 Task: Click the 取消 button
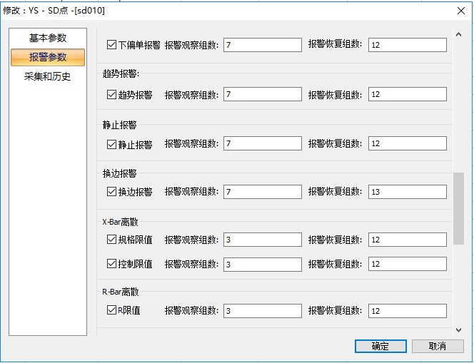[x=438, y=346]
